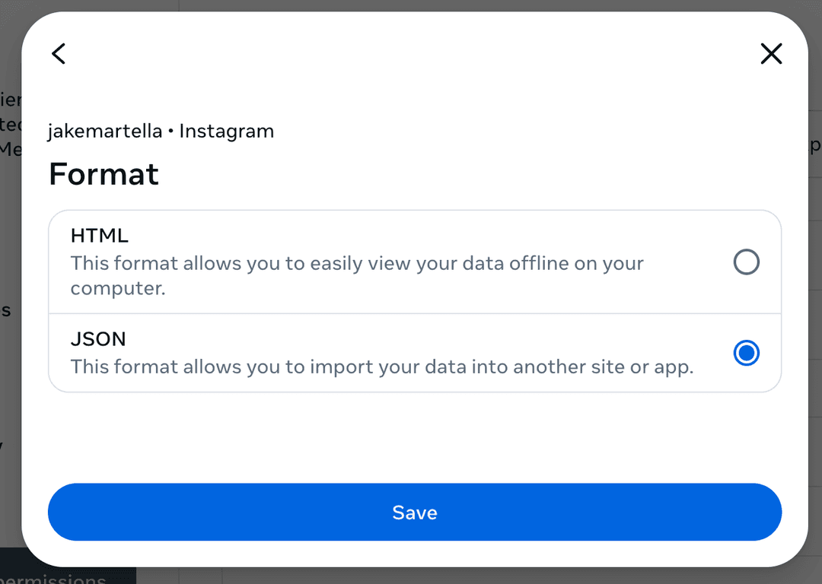Click the JSON option title
Screen dimensions: 822x584
pyautogui.click(x=98, y=338)
